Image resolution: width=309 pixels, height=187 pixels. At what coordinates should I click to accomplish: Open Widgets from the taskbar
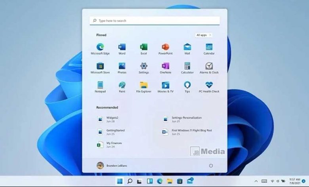point(150,181)
